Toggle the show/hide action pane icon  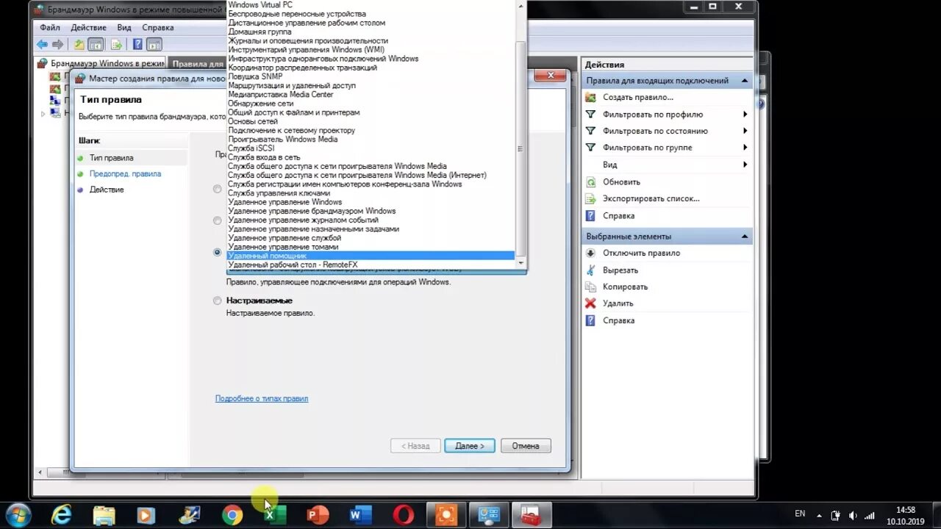pos(154,45)
